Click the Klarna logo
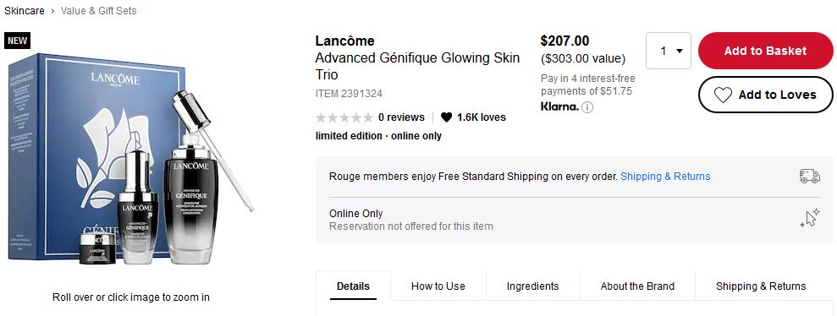This screenshot has width=837, height=316. tap(559, 106)
